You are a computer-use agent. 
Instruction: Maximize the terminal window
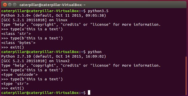14,5
